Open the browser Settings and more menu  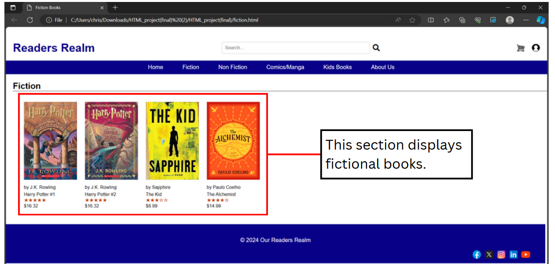tap(526, 20)
